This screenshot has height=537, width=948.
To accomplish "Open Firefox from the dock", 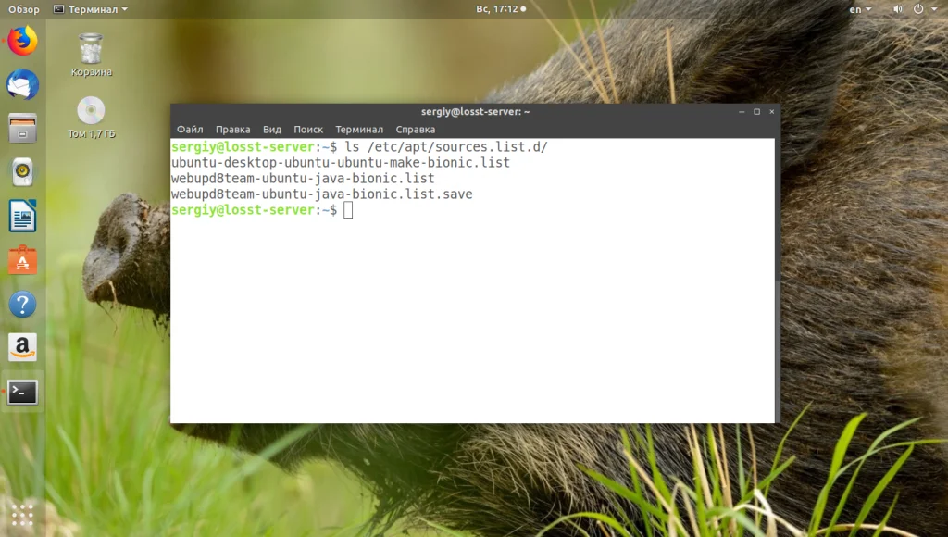I will tap(22, 41).
